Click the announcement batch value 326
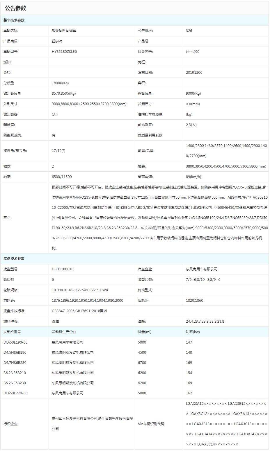Screen dimensions: 270x451 189,31
